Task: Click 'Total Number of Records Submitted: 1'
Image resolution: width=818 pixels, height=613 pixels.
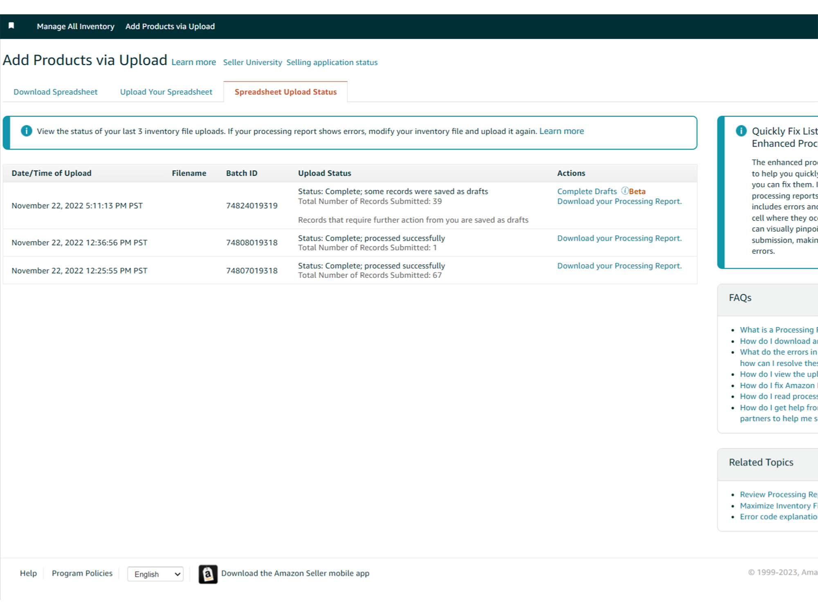Action: click(367, 247)
